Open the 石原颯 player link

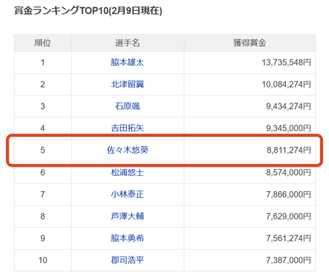[x=127, y=106]
